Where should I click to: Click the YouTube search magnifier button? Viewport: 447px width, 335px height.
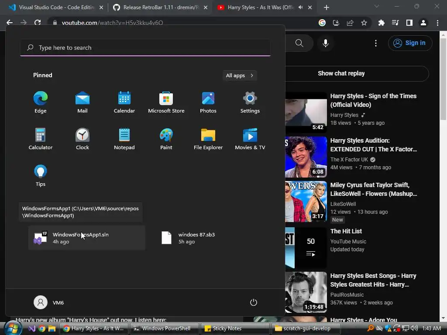pos(299,43)
